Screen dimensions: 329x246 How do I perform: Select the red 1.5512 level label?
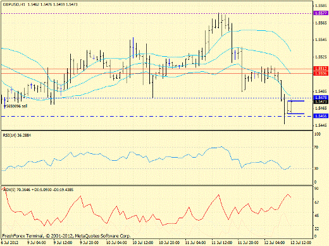click(321, 69)
